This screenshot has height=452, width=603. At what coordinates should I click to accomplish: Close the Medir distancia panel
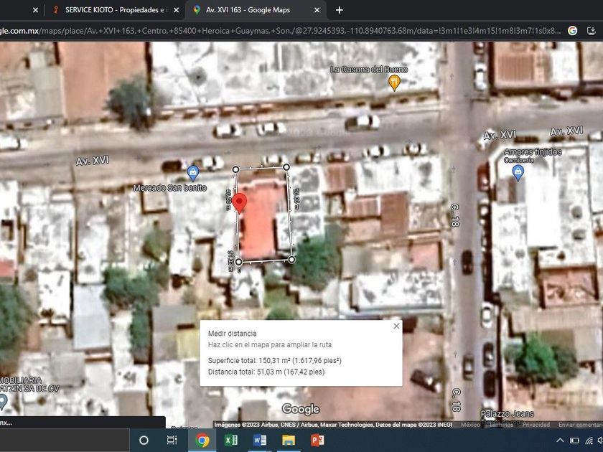click(396, 326)
